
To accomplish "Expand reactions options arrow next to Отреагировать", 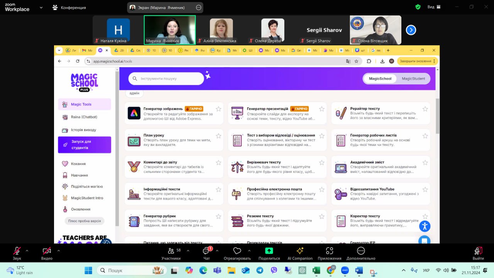I will pyautogui.click(x=249, y=251).
